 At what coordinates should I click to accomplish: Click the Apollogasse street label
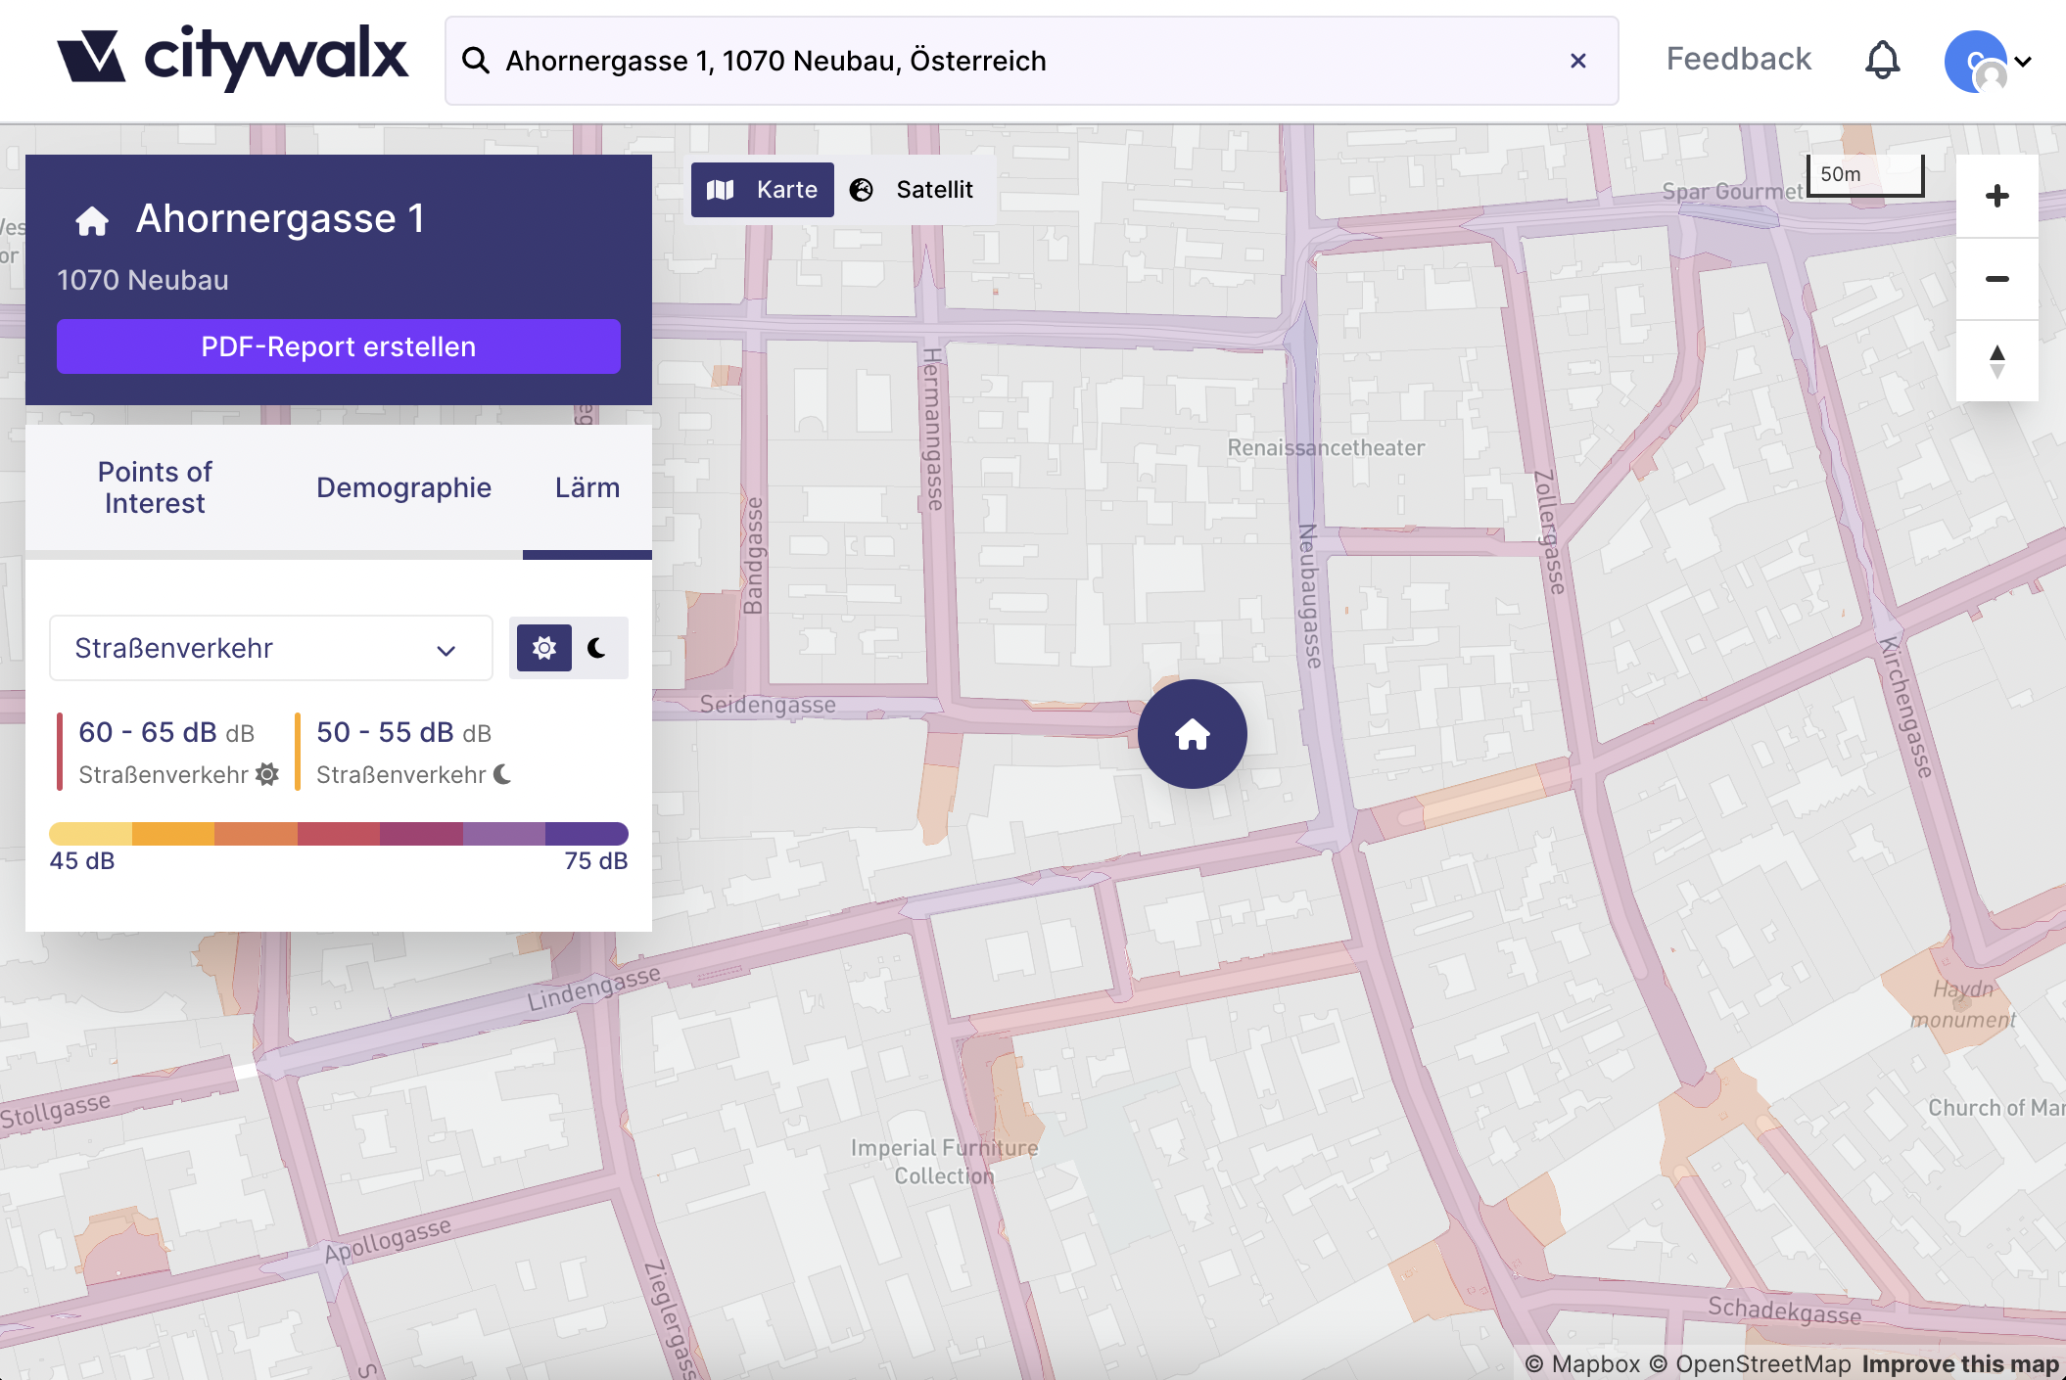pyautogui.click(x=388, y=1240)
